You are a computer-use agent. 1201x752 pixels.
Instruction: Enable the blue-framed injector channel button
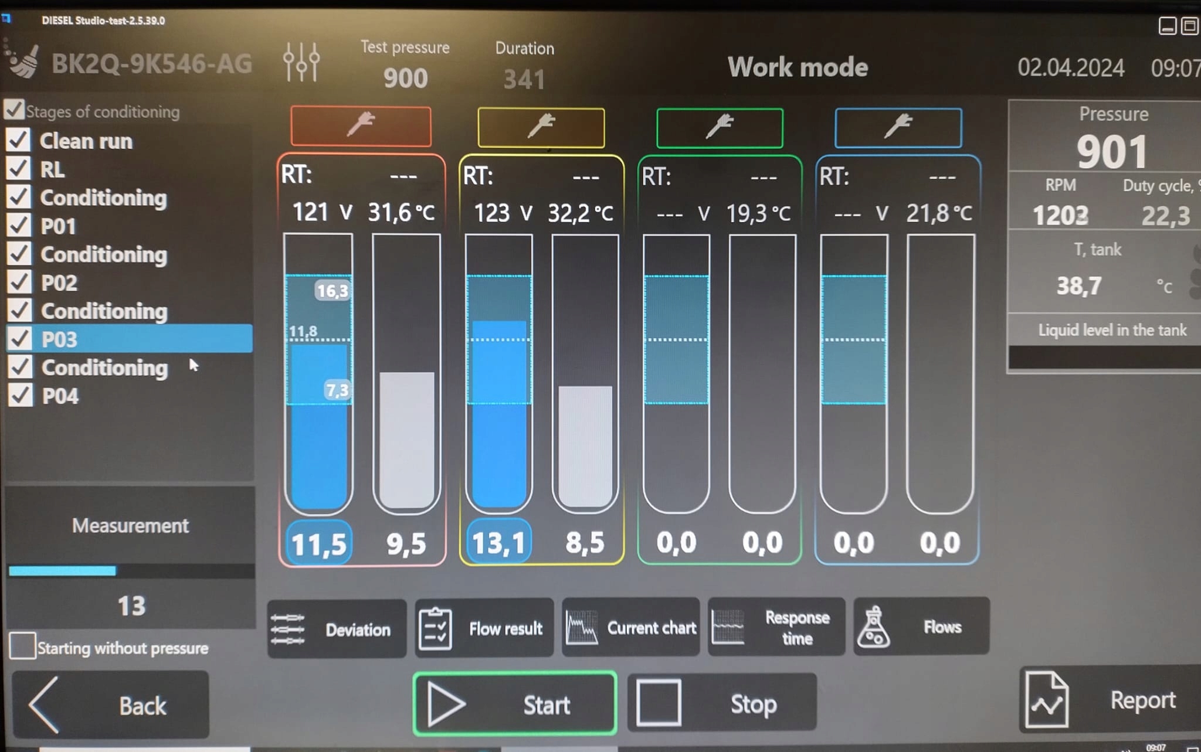[898, 128]
